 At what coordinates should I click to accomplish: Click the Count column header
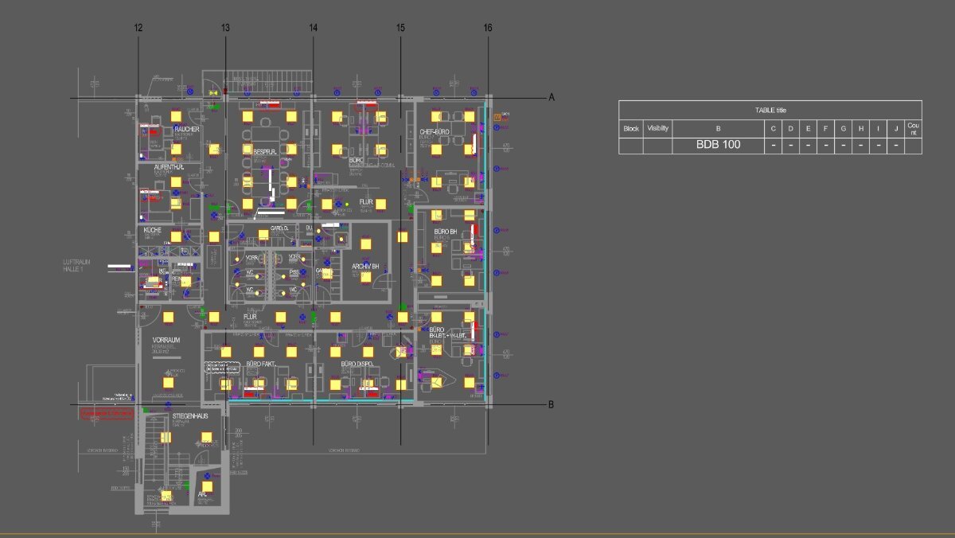tap(914, 128)
